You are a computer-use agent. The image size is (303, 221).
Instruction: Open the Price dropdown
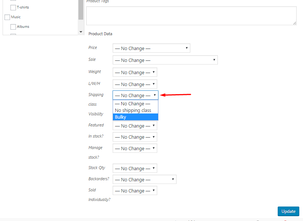tap(151, 48)
